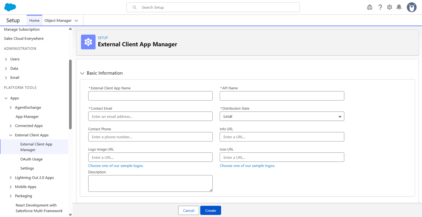Switch to the Object Manager tab
The height and width of the screenshot is (217, 422).
(x=58, y=20)
